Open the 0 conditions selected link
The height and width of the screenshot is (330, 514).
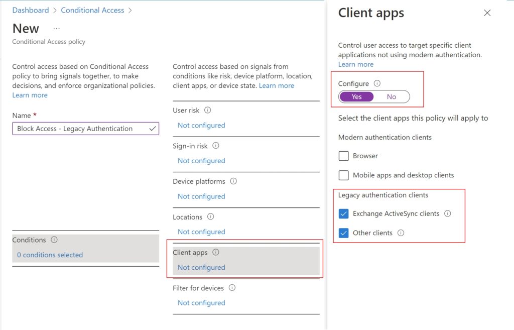click(50, 255)
